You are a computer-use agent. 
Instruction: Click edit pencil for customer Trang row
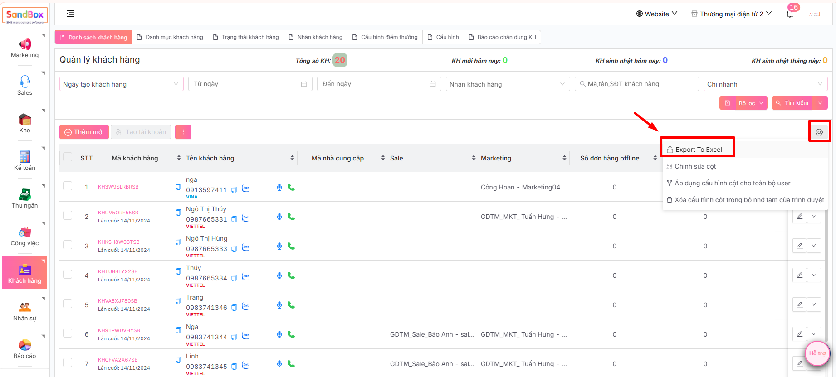pos(799,304)
